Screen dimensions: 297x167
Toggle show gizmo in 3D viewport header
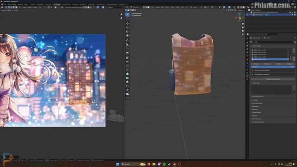click(x=224, y=7)
